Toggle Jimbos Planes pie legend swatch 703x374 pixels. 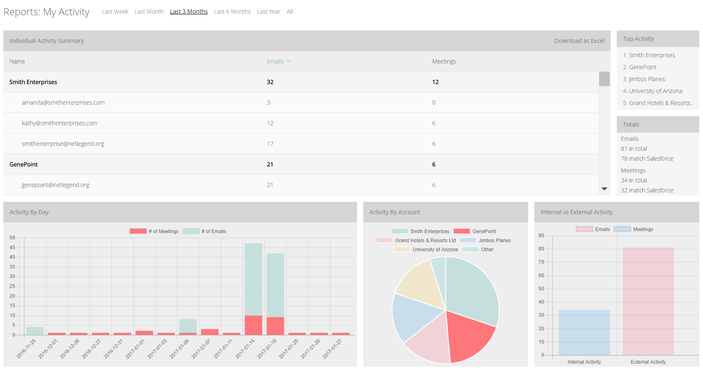tap(468, 240)
